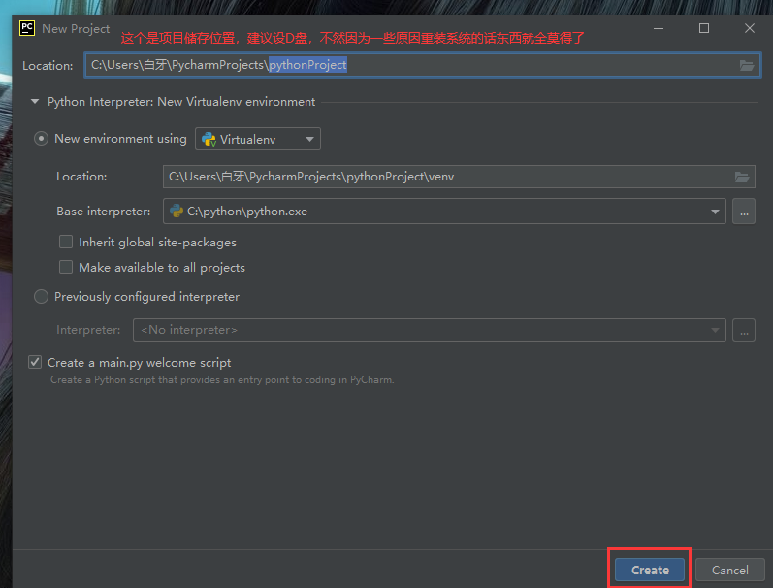Click the 'Base interpreter:' label
Screen dimensions: 773x588
[104, 212]
